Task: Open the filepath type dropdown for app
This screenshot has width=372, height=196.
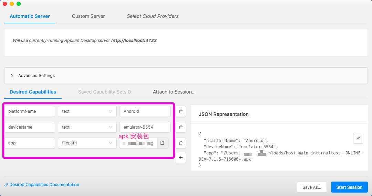Action: coord(87,143)
